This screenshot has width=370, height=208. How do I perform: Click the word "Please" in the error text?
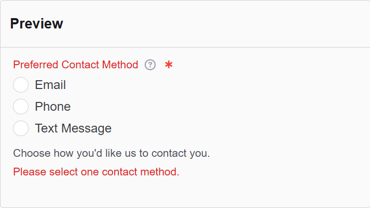[x=28, y=172]
